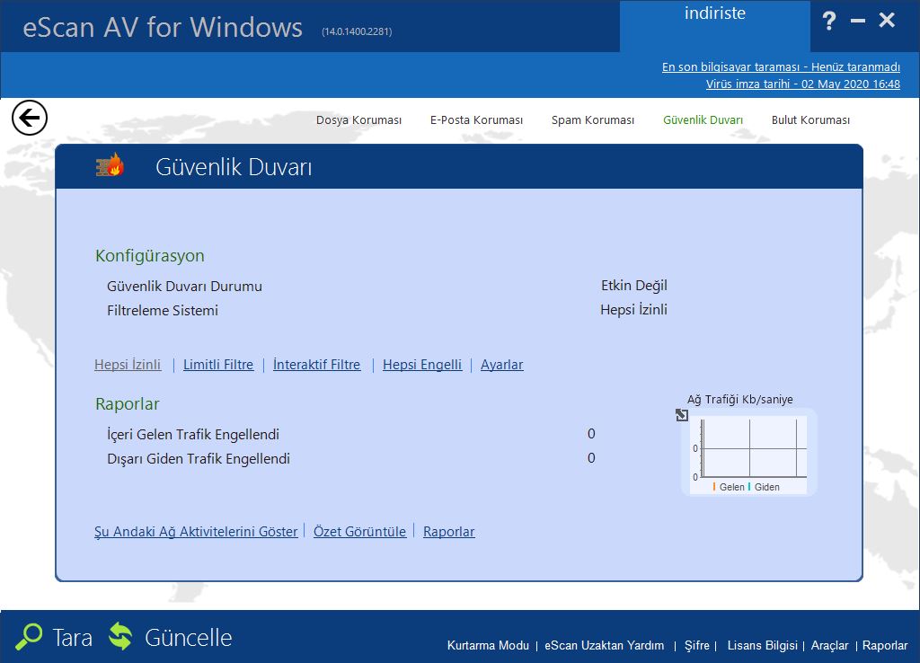Open the Bulut Koruması tab
The height and width of the screenshot is (663, 920).
[x=810, y=120]
